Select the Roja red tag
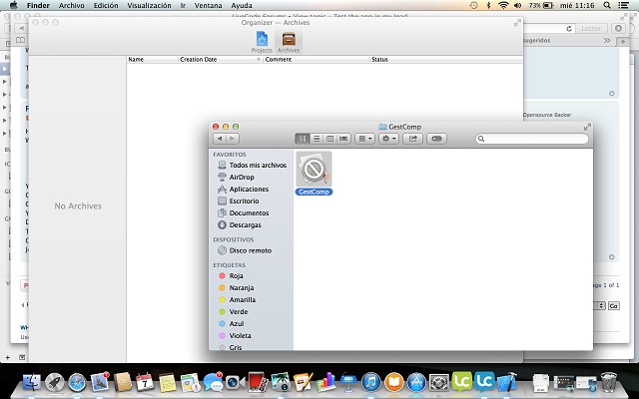Image resolution: width=639 pixels, height=399 pixels. [236, 275]
